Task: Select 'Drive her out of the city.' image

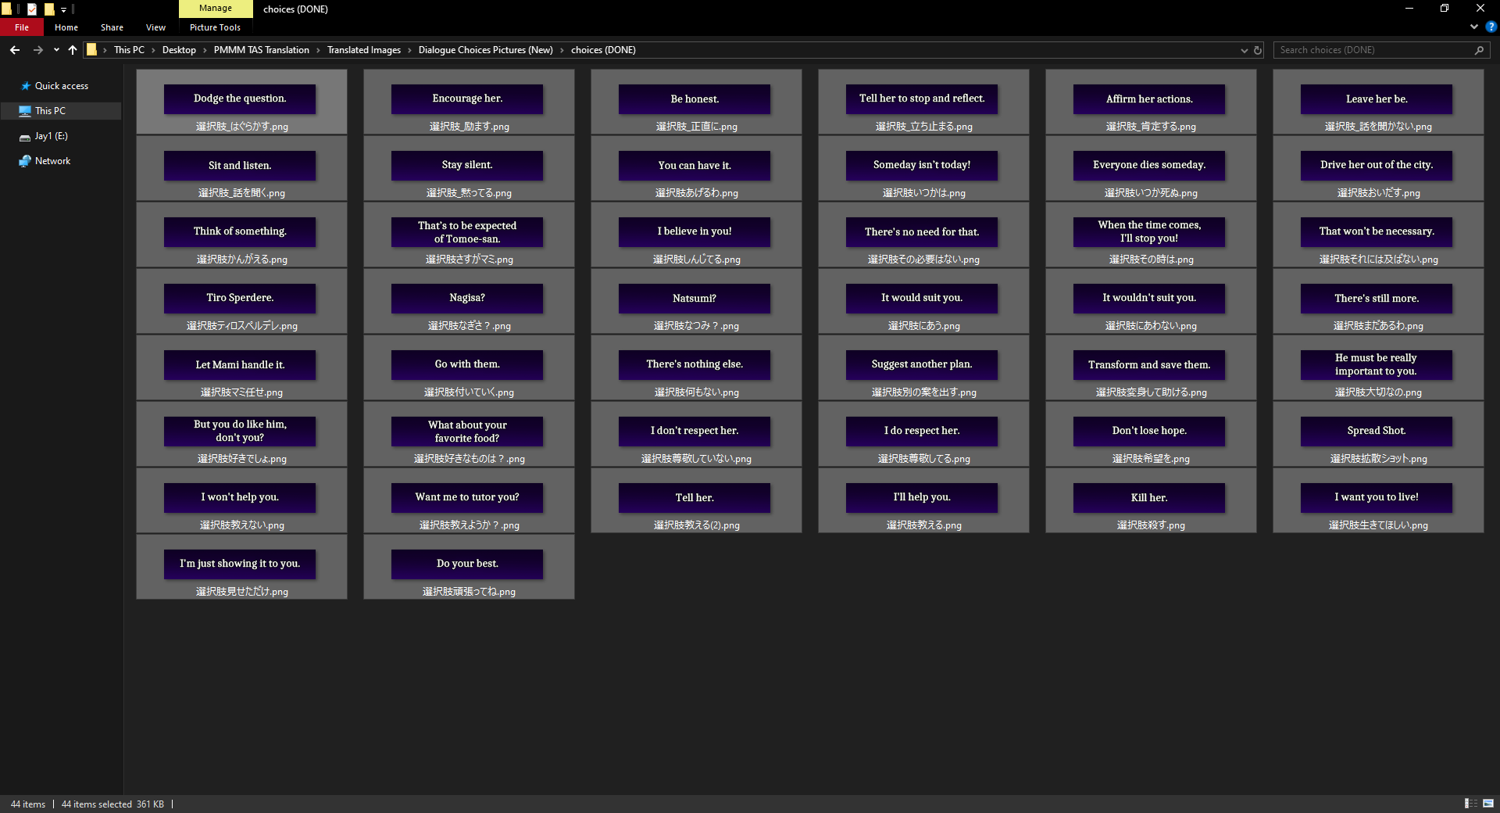Action: [x=1378, y=168]
